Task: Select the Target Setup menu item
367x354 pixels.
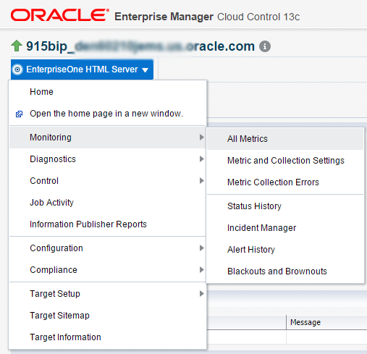Action: 108,294
